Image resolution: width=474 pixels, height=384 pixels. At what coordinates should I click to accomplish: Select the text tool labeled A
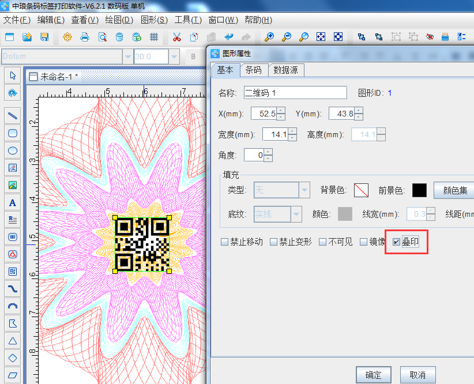point(12,202)
